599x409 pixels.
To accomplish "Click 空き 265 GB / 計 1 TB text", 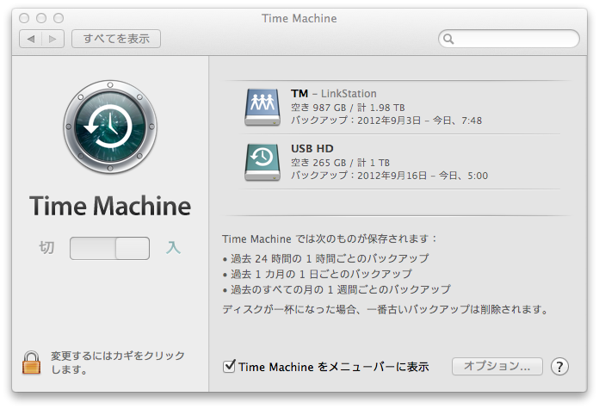I will [x=340, y=163].
